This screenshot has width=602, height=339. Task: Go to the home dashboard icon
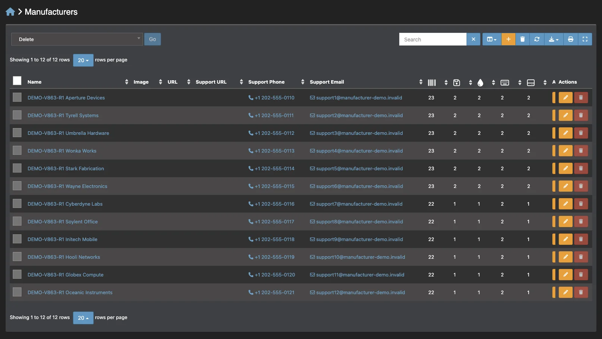click(x=10, y=12)
